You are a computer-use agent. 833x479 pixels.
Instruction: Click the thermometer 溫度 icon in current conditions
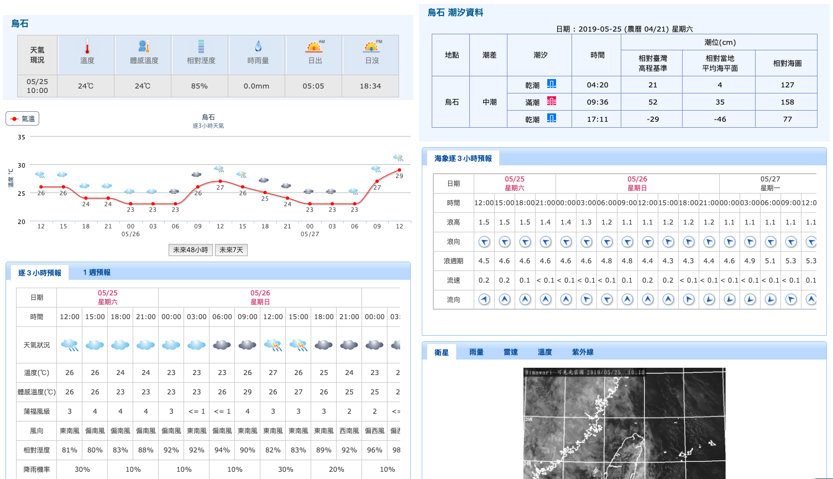coord(87,46)
